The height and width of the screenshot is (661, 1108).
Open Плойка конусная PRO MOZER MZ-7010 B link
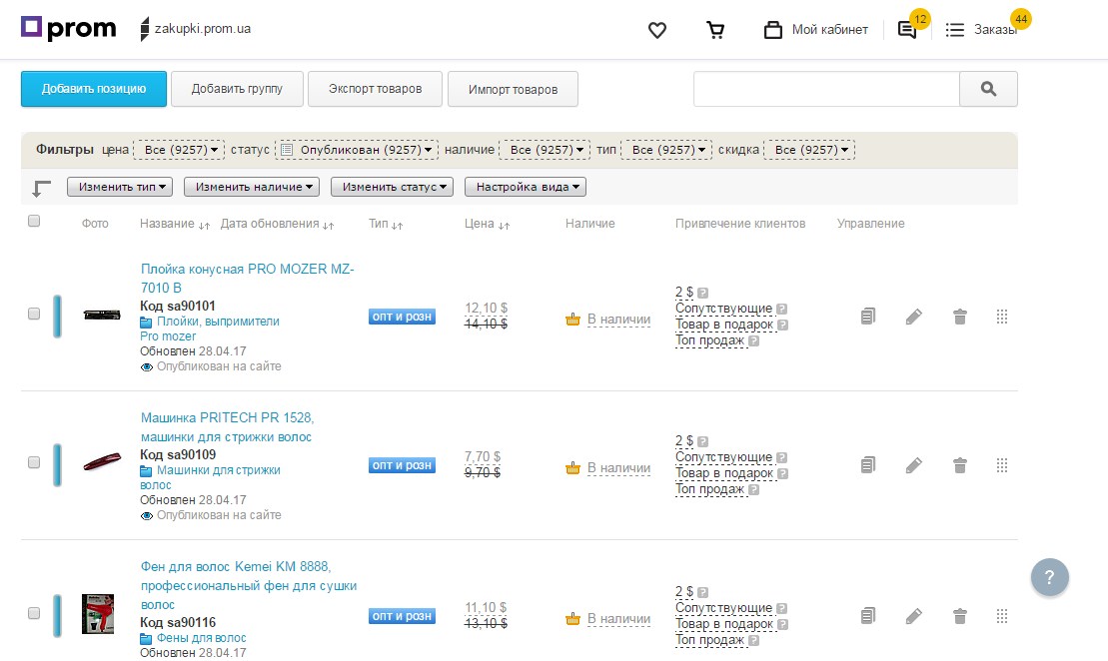[248, 279]
